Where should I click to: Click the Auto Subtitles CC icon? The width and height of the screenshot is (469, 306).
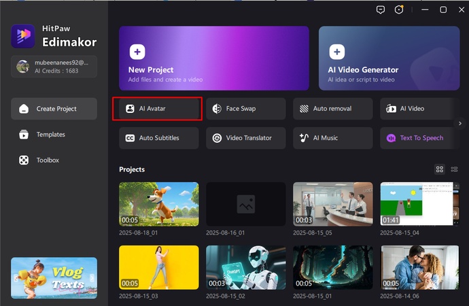(130, 138)
